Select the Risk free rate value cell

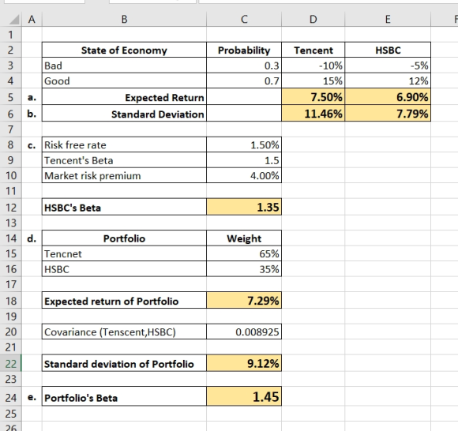click(244, 144)
